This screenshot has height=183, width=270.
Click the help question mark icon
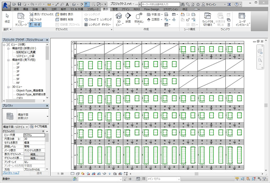[237, 4]
